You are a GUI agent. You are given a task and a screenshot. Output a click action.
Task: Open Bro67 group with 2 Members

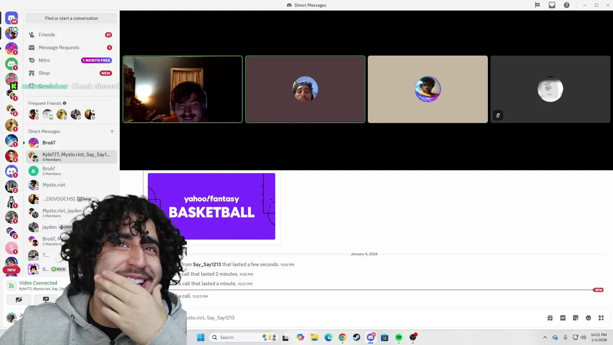click(x=71, y=171)
